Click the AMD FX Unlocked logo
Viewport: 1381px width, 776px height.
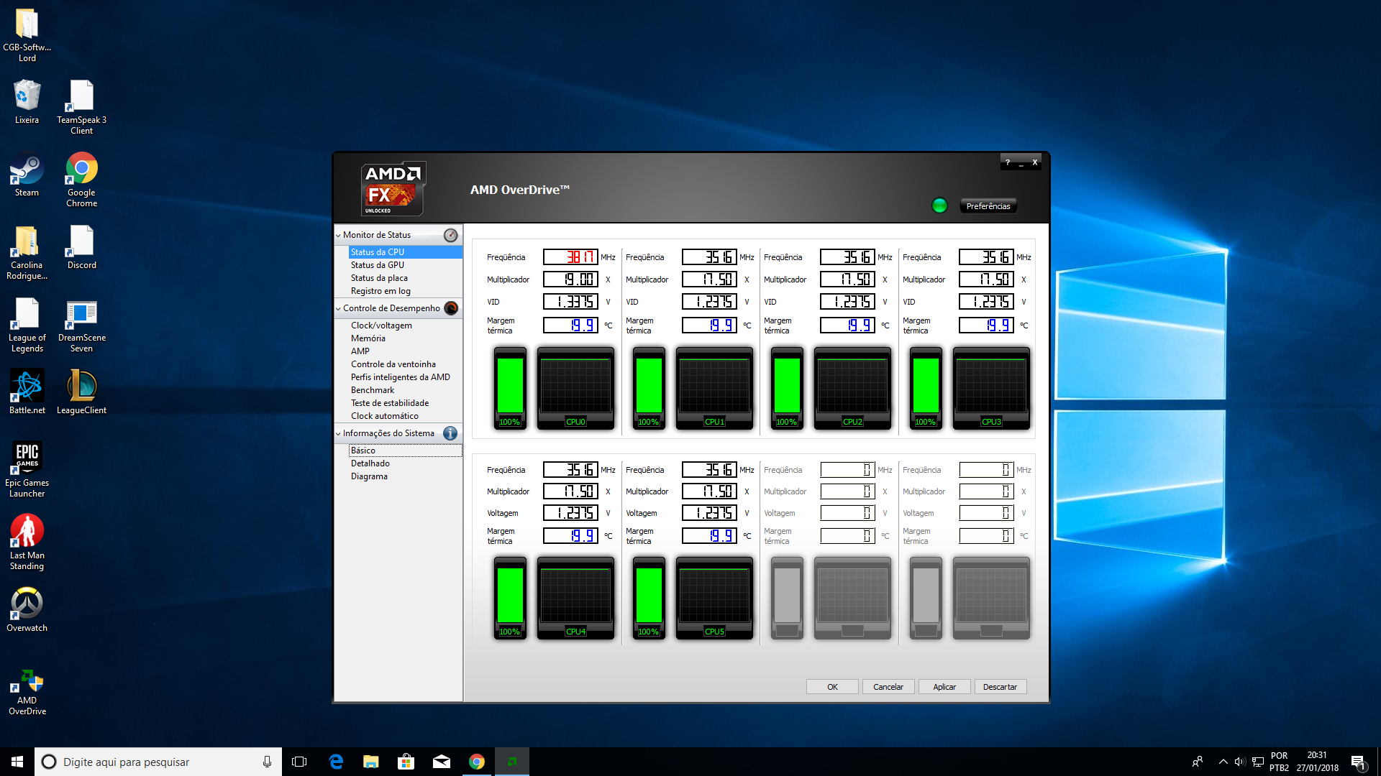(x=393, y=188)
